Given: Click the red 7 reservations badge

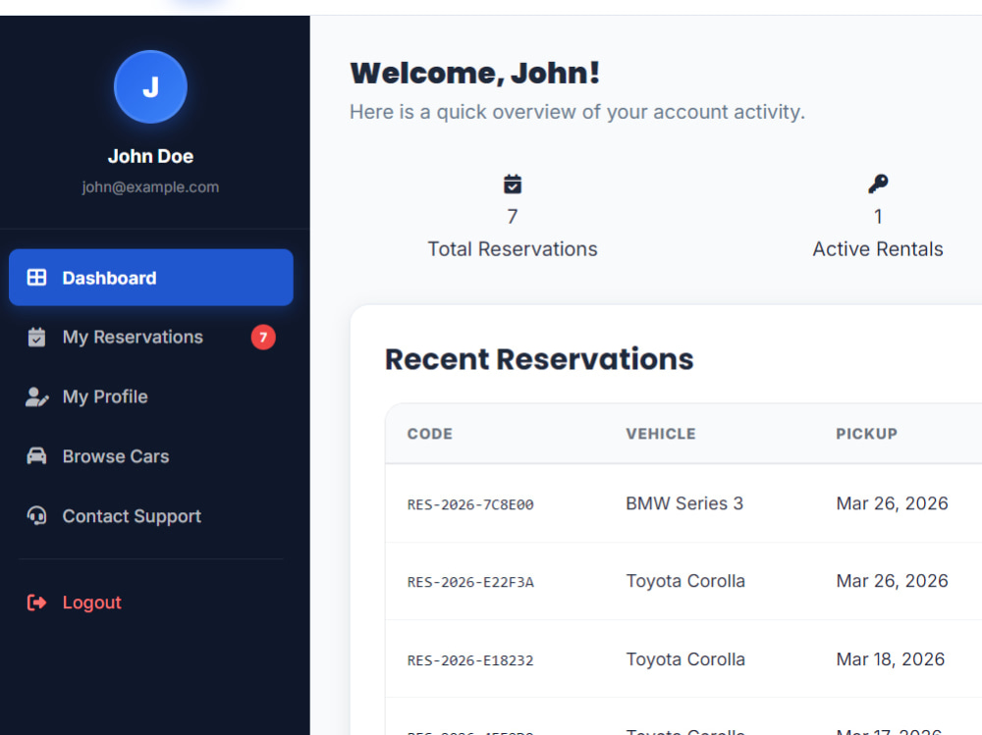Looking at the screenshot, I should 263,338.
